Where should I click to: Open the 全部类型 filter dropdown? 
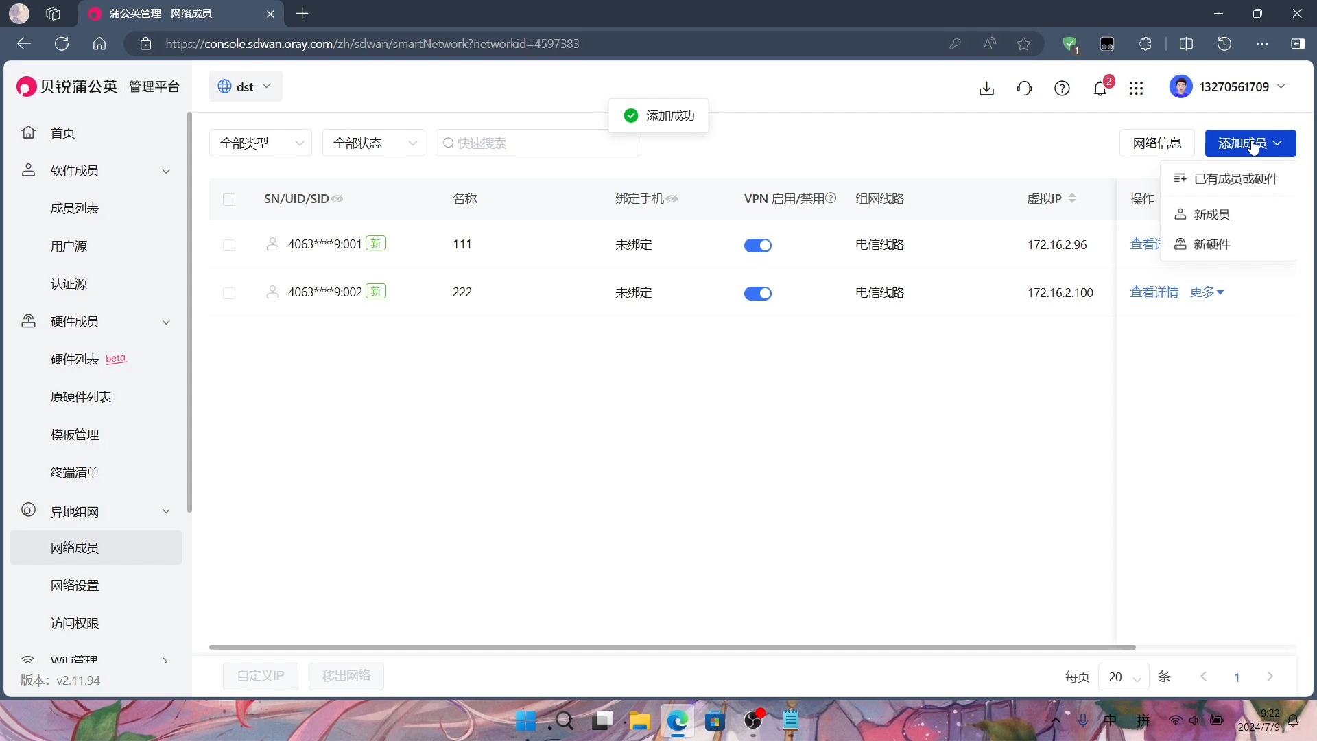pos(261,143)
